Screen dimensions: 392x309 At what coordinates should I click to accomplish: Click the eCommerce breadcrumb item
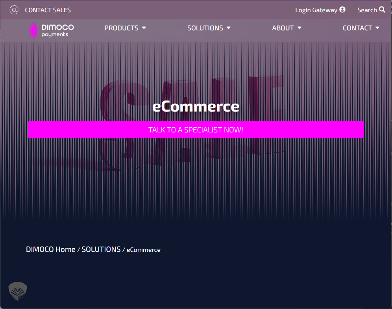[x=143, y=250]
